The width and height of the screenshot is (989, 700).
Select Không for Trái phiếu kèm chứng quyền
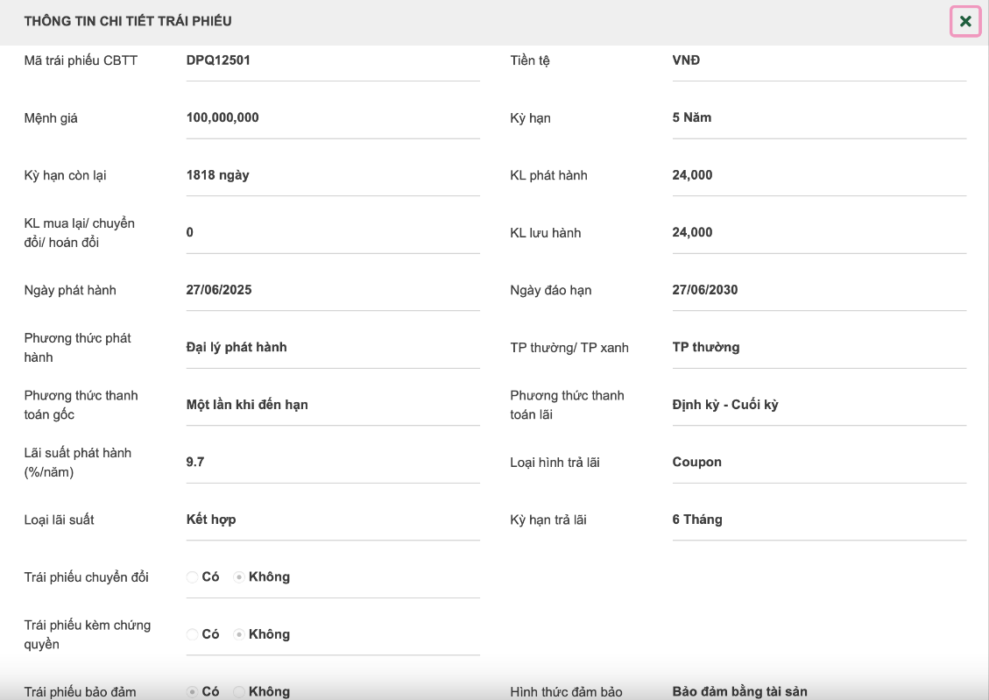pyautogui.click(x=239, y=634)
